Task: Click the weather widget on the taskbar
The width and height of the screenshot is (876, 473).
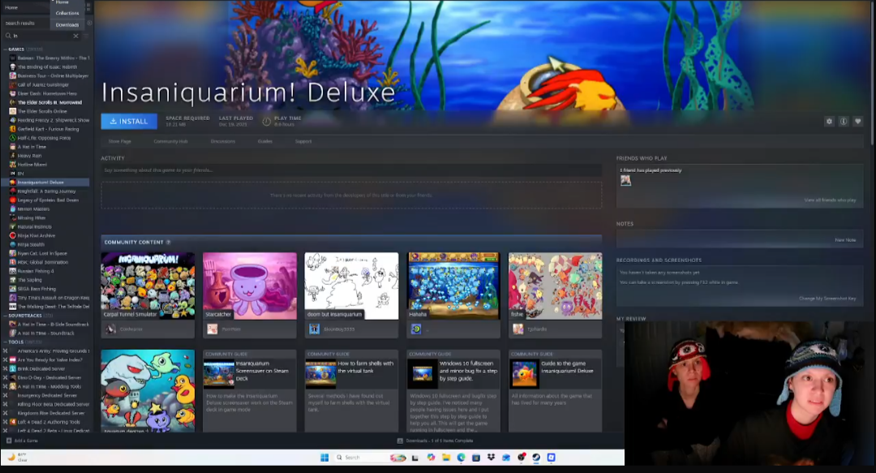Action: coord(17,458)
